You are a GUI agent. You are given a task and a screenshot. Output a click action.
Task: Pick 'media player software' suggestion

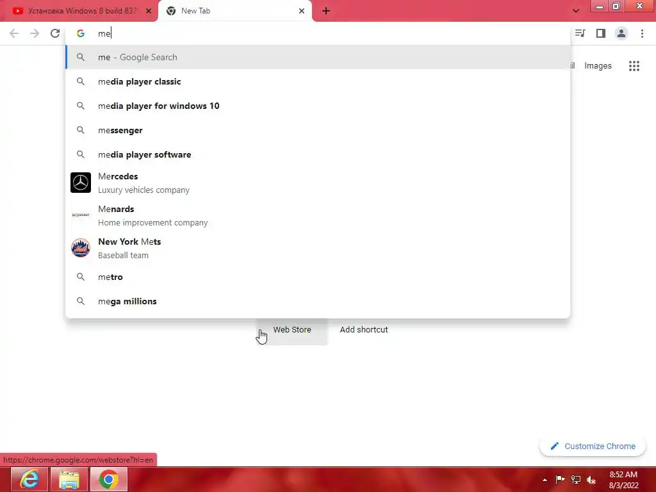(x=318, y=154)
